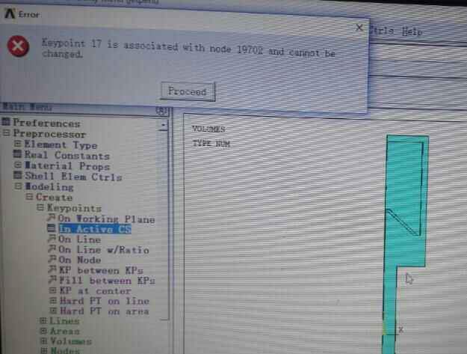Collapse the Material Props branch

18,165
